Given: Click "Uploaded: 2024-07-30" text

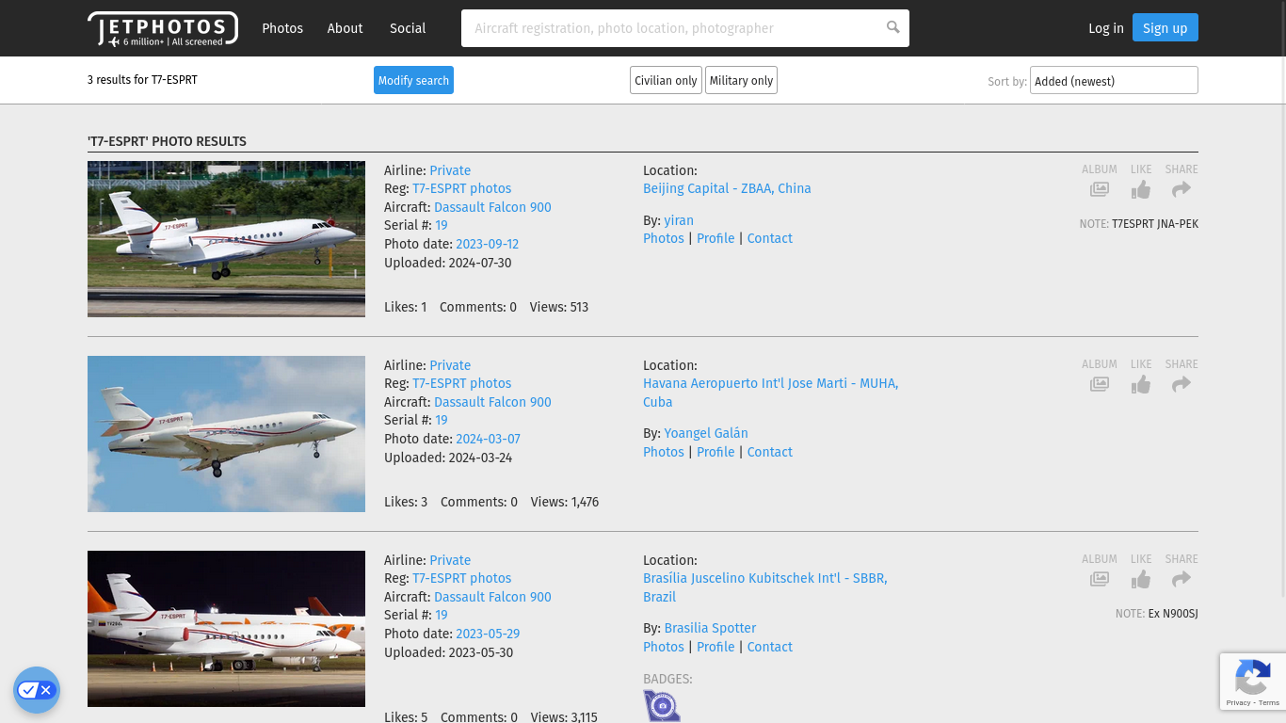Looking at the screenshot, I should click(448, 263).
